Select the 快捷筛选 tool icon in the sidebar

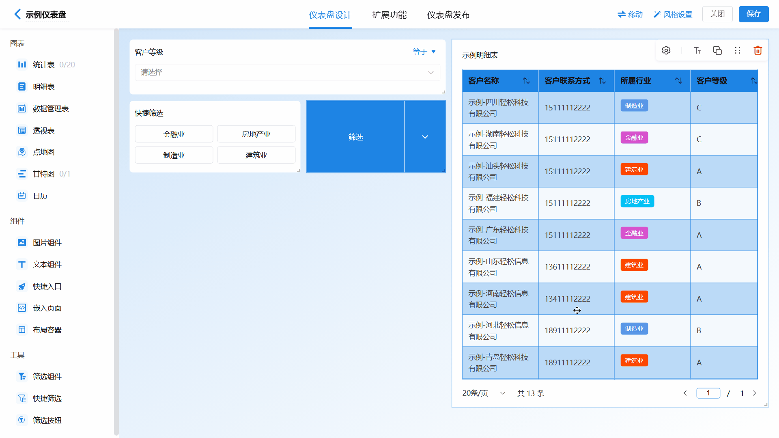point(22,398)
